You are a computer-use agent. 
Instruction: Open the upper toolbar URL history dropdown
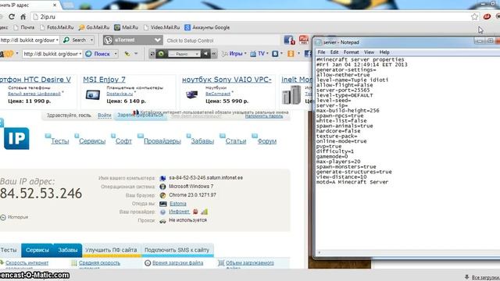click(x=57, y=40)
